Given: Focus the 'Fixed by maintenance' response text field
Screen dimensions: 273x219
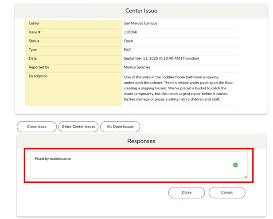Looking at the screenshot, I should [x=139, y=165].
